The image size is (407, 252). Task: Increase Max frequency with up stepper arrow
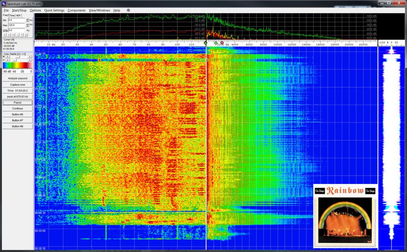coord(27,24)
